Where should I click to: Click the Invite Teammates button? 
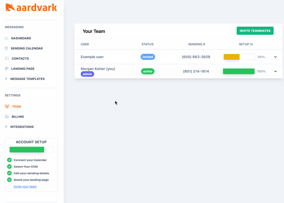coord(255,30)
